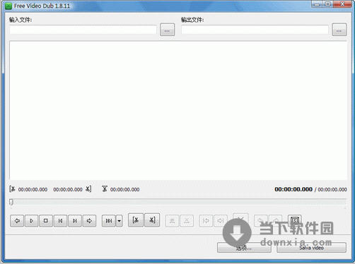
Task: Close the Free Video Dub window
Action: click(342, 4)
